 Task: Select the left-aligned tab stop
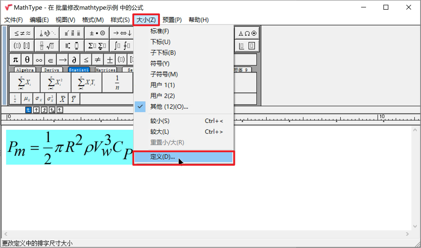click(x=29, y=110)
